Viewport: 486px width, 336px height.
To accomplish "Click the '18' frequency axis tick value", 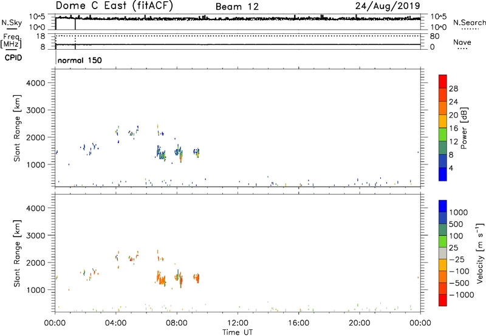I will [x=41, y=36].
